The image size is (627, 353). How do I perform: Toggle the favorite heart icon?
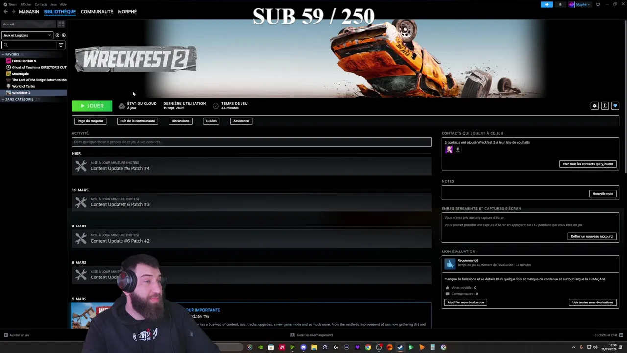615,106
